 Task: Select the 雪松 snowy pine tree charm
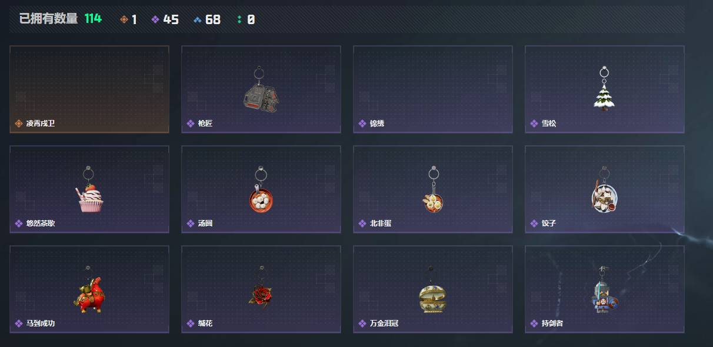click(604, 89)
